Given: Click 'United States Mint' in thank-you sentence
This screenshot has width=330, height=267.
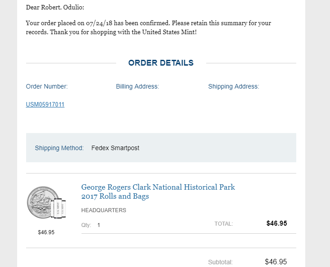Looking at the screenshot, I should (170, 32).
